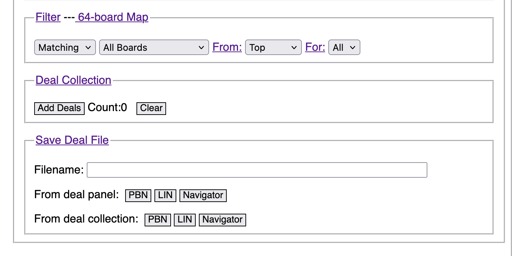Save deal panel as PBN
Image resolution: width=512 pixels, height=256 pixels.
click(138, 195)
